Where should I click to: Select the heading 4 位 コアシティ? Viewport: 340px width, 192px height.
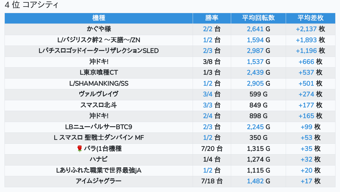click(32, 5)
